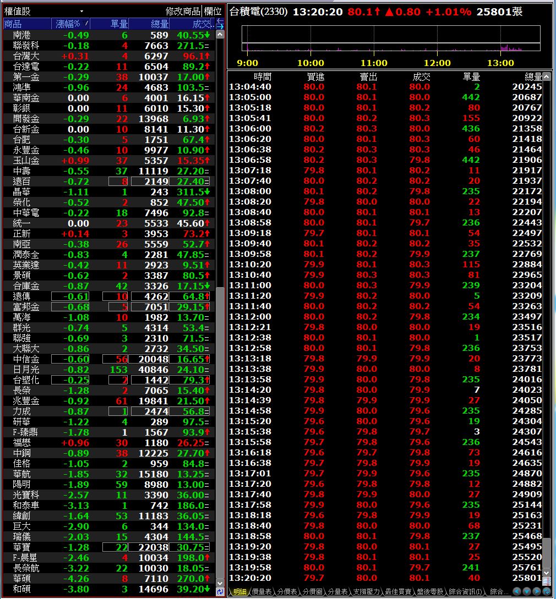This screenshot has width=556, height=599.
Task: Click the 時間 column header
Action: pos(263,77)
